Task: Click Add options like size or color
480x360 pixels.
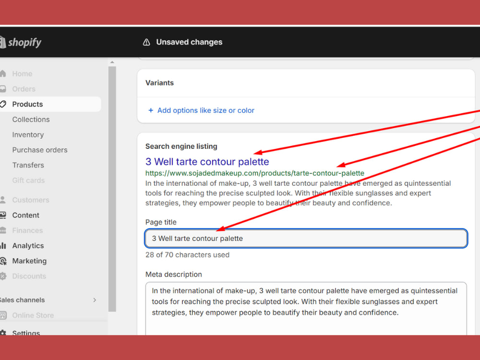Action: pos(206,110)
